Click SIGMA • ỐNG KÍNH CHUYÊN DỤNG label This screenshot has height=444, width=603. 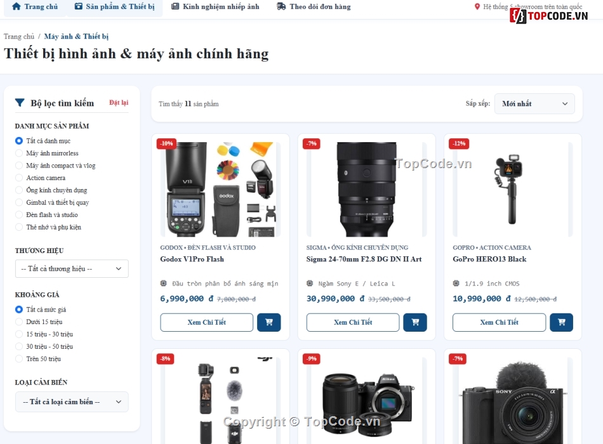pos(357,247)
